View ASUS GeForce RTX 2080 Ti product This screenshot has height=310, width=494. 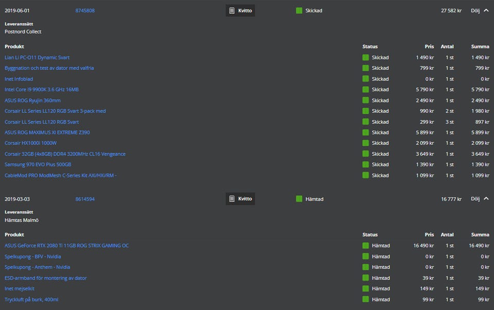67,246
